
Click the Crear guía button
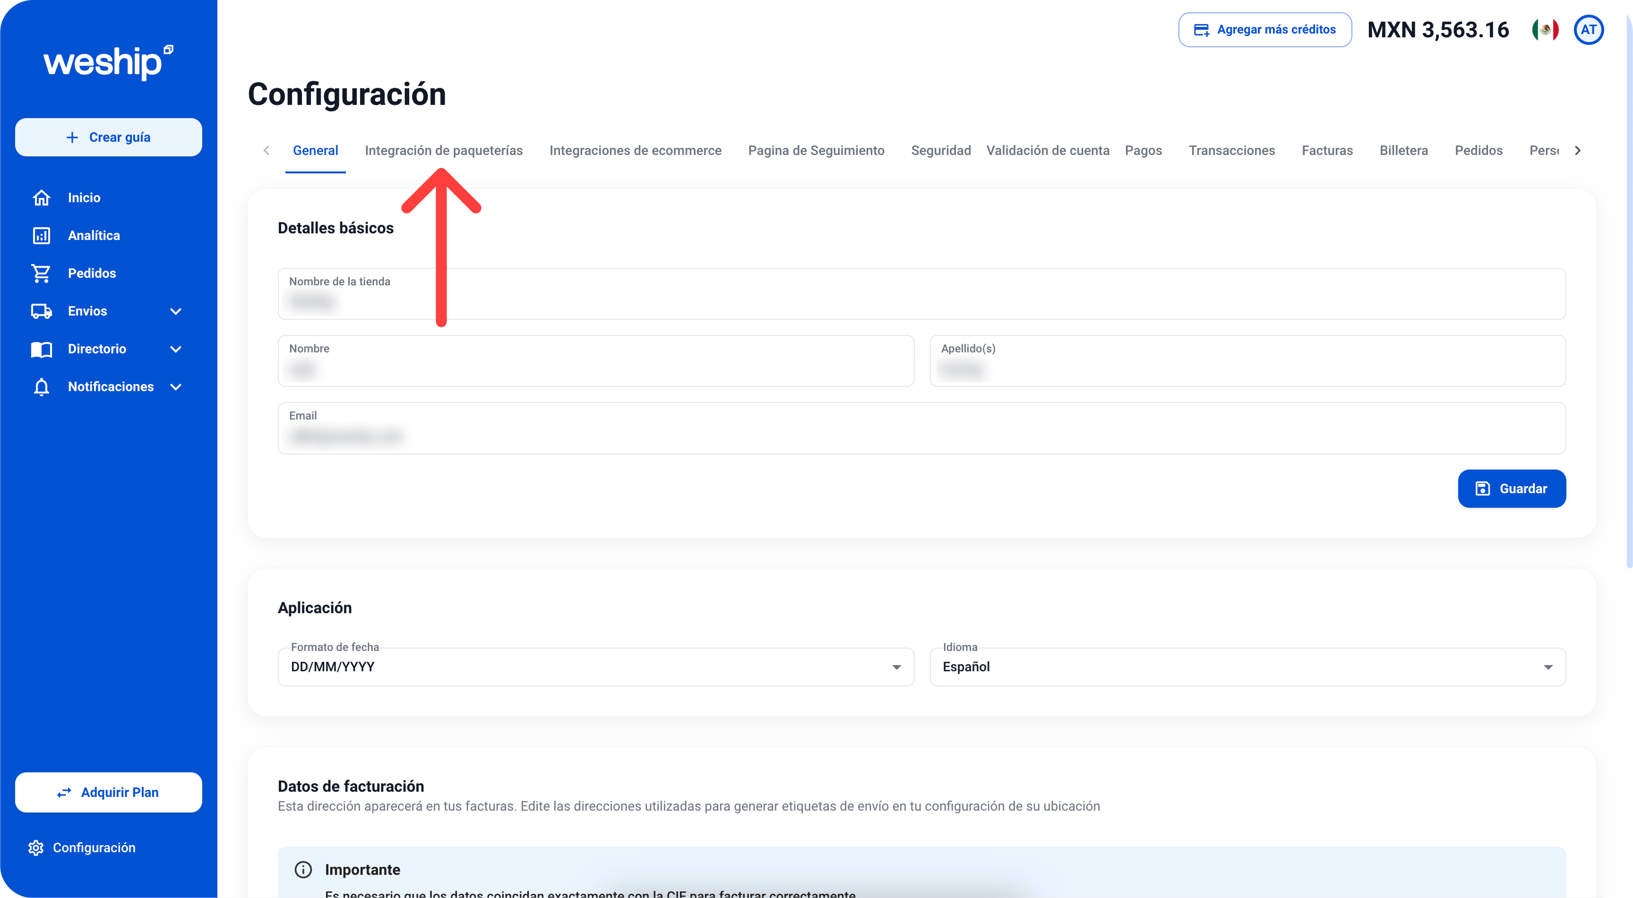click(x=108, y=137)
